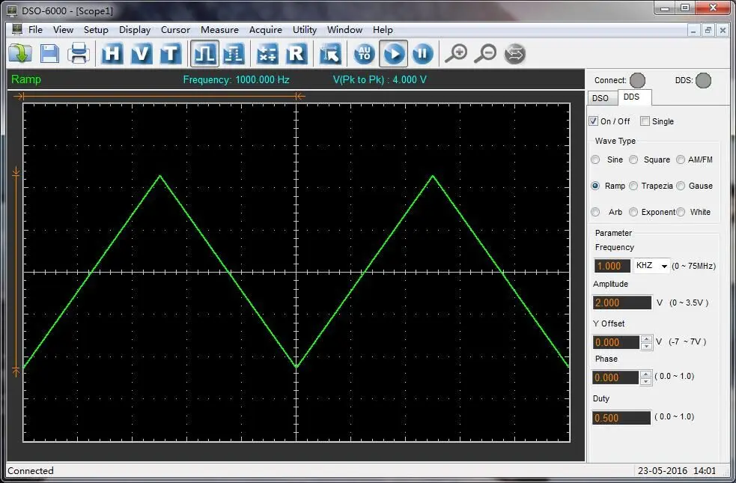Image resolution: width=736 pixels, height=483 pixels.
Task: Open trigger settings with the T icon
Action: 171,53
